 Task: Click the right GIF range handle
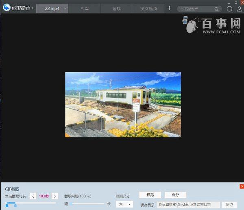(15, 206)
